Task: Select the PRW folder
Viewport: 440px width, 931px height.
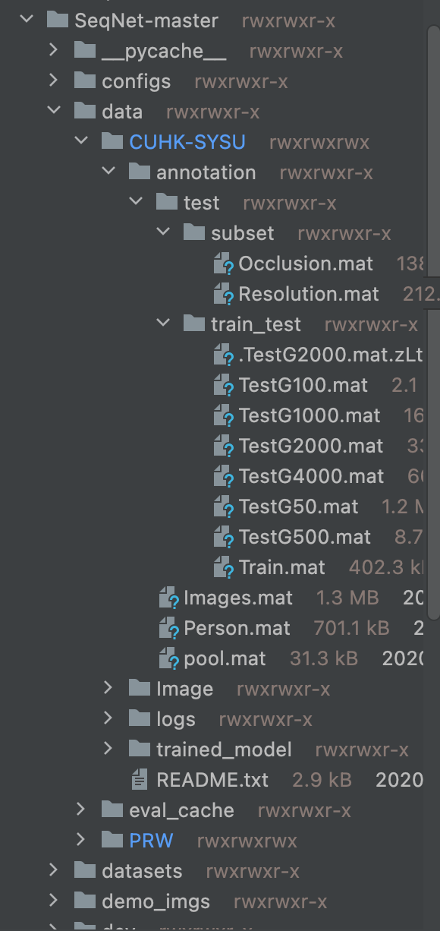Action: [x=152, y=840]
